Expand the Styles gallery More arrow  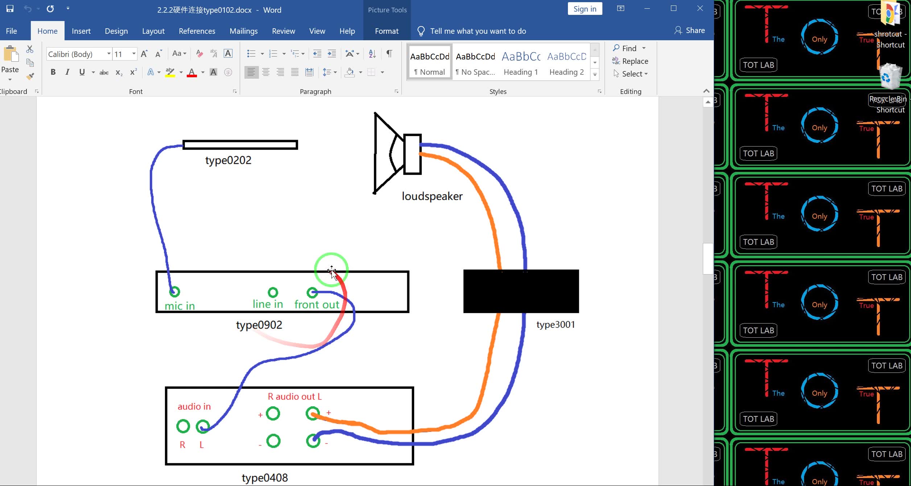(x=595, y=75)
